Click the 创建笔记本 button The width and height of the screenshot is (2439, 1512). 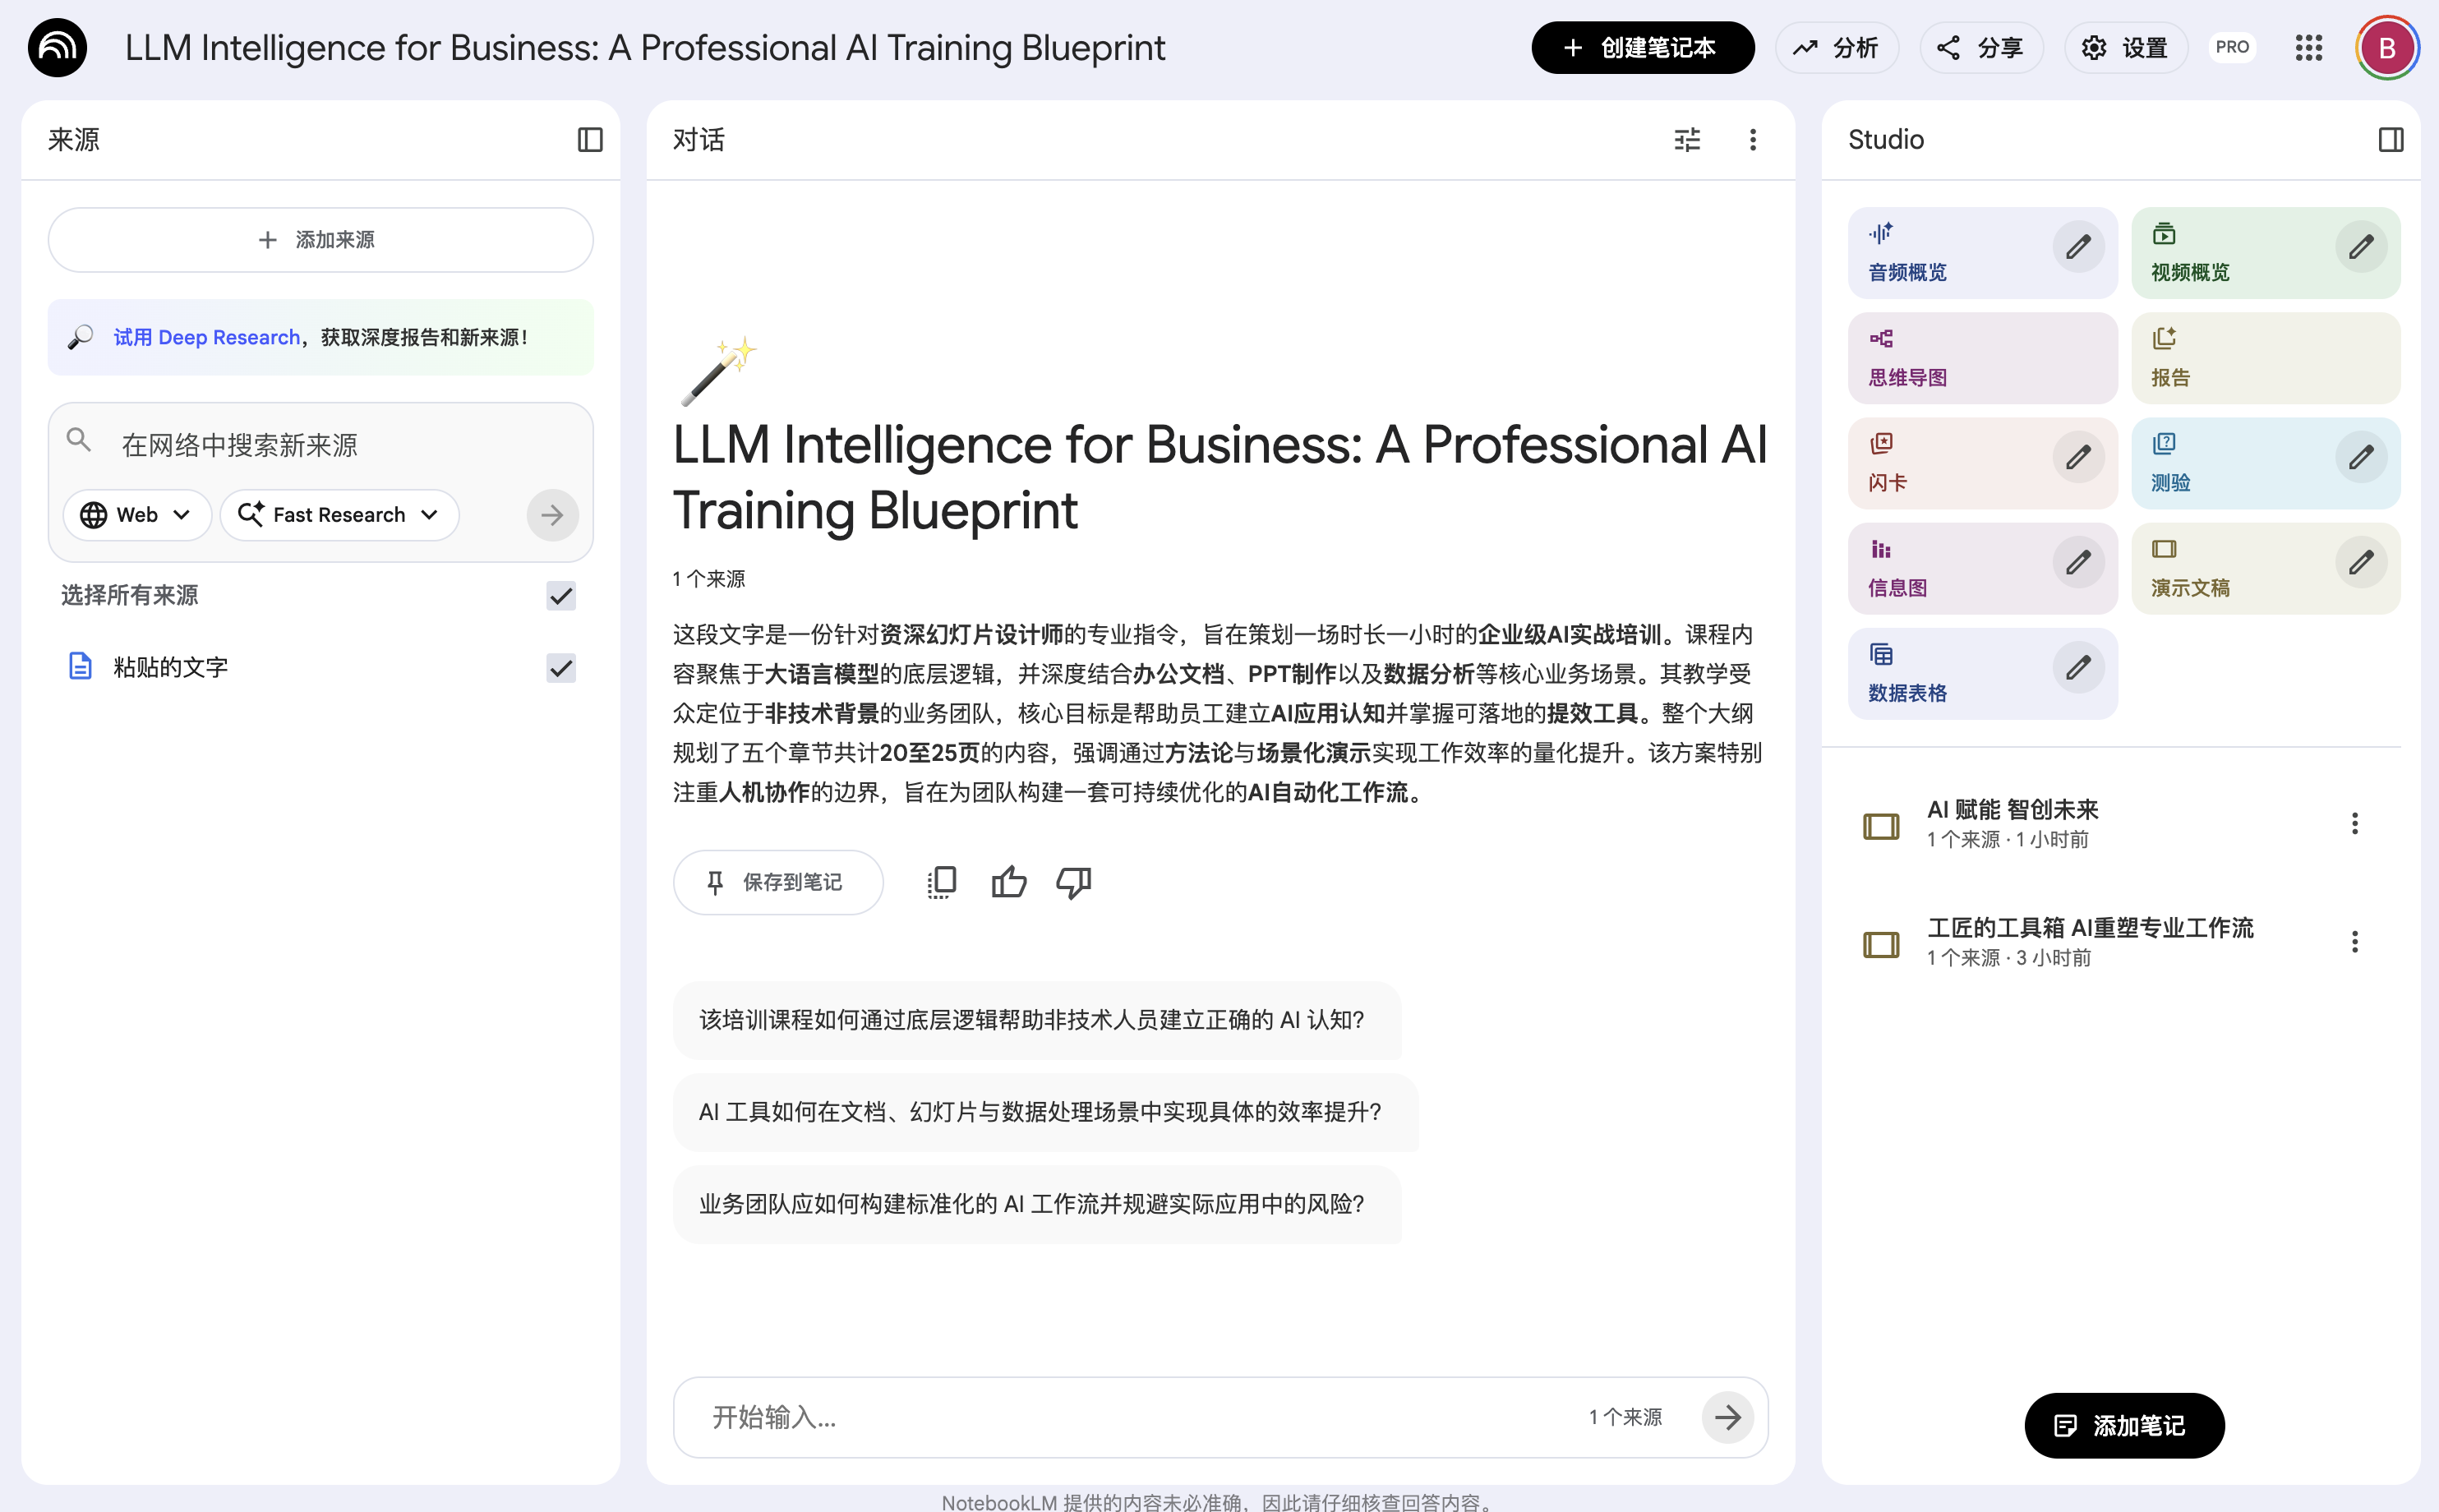pos(1642,48)
